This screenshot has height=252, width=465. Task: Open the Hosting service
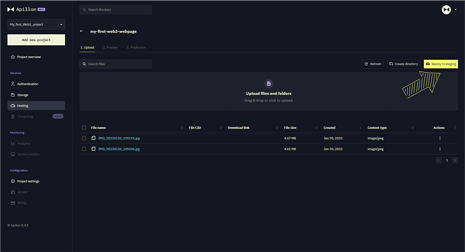[36, 106]
